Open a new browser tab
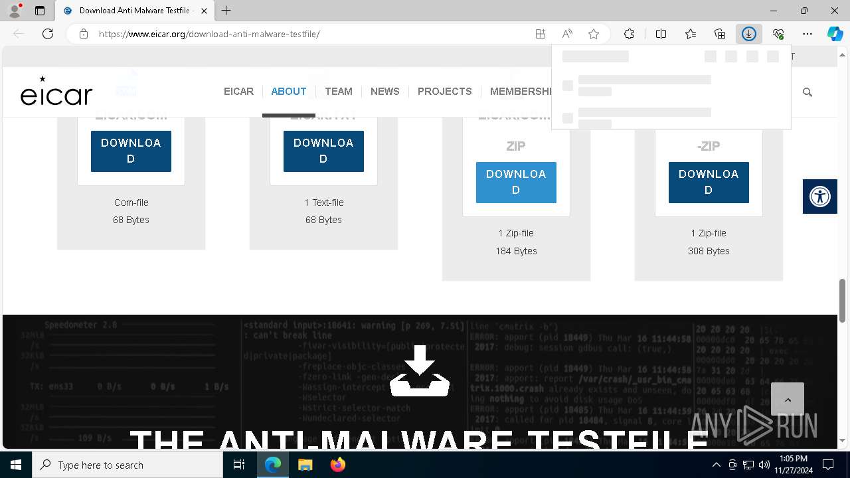This screenshot has width=850, height=478. point(226,11)
